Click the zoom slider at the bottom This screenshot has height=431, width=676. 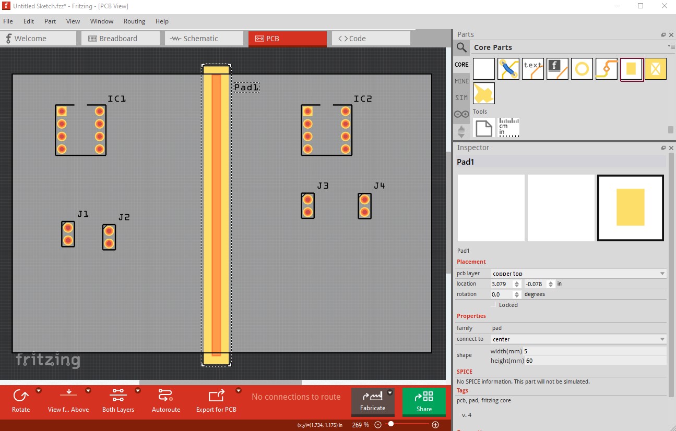coord(407,425)
